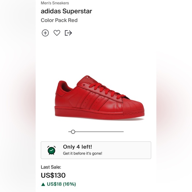
Task: Click the 360 view slider handle
Action: click(73, 132)
